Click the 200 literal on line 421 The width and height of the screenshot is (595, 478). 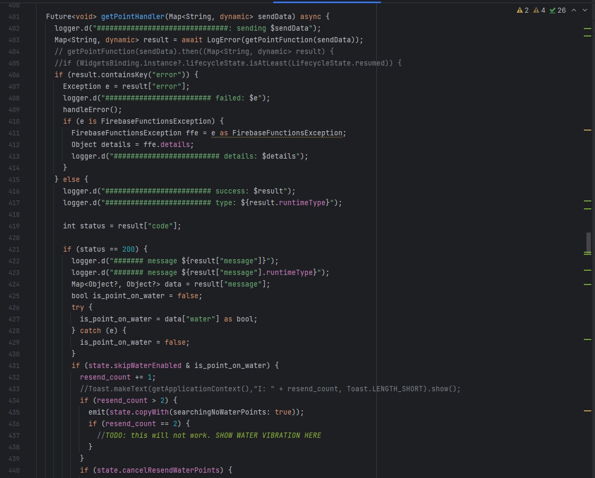click(x=128, y=249)
